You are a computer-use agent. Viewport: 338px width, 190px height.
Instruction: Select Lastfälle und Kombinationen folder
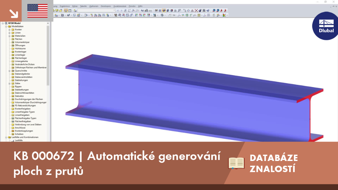(25, 137)
